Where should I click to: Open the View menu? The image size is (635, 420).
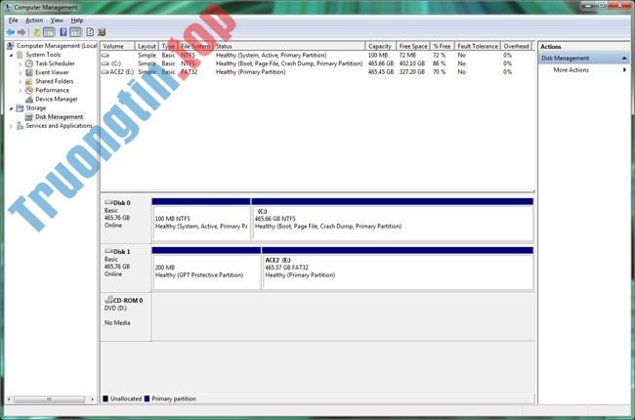(x=57, y=21)
